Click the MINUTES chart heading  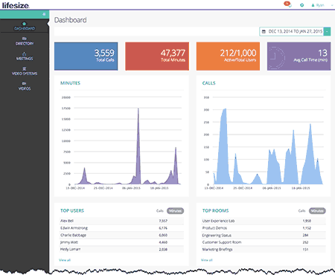click(x=70, y=83)
